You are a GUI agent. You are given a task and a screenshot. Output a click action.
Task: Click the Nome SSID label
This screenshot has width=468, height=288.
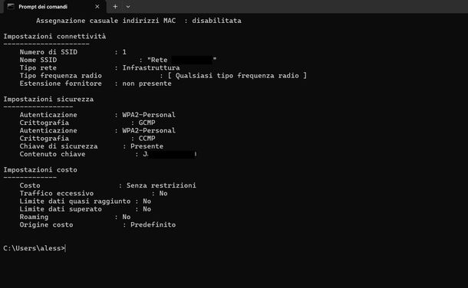click(x=38, y=60)
